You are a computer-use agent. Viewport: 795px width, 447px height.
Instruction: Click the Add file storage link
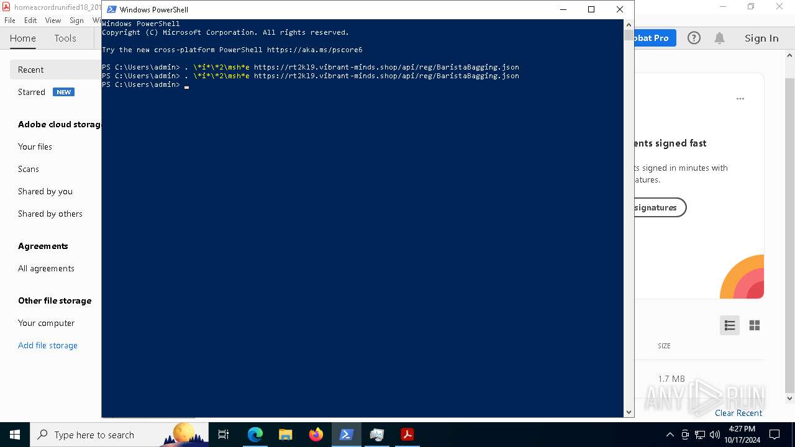48,345
